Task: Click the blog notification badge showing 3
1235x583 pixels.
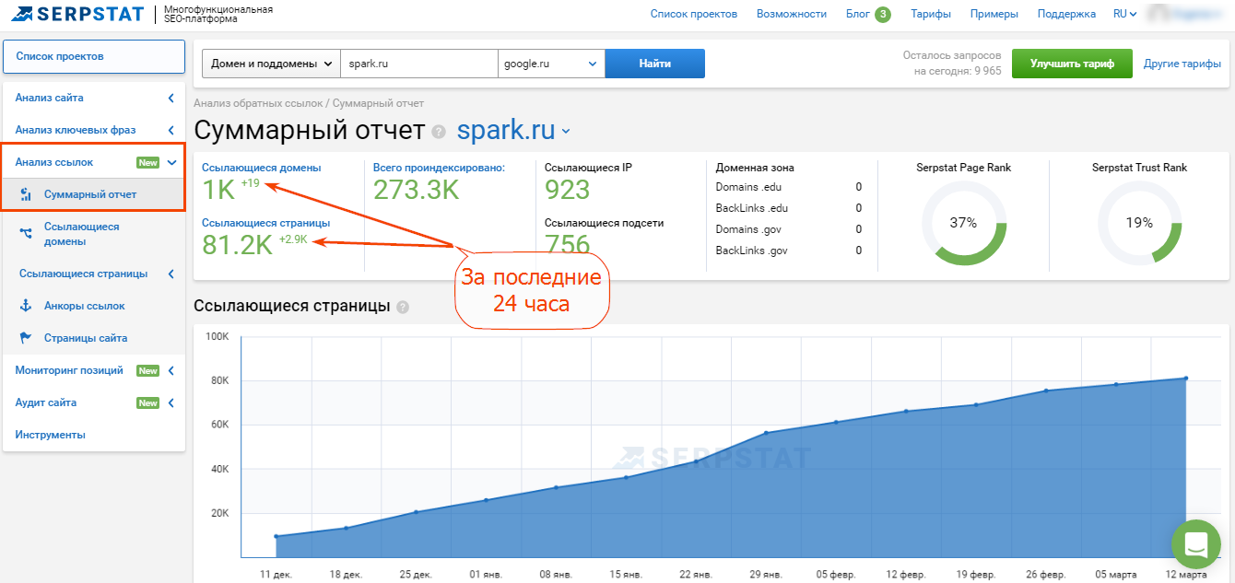Action: [x=883, y=14]
